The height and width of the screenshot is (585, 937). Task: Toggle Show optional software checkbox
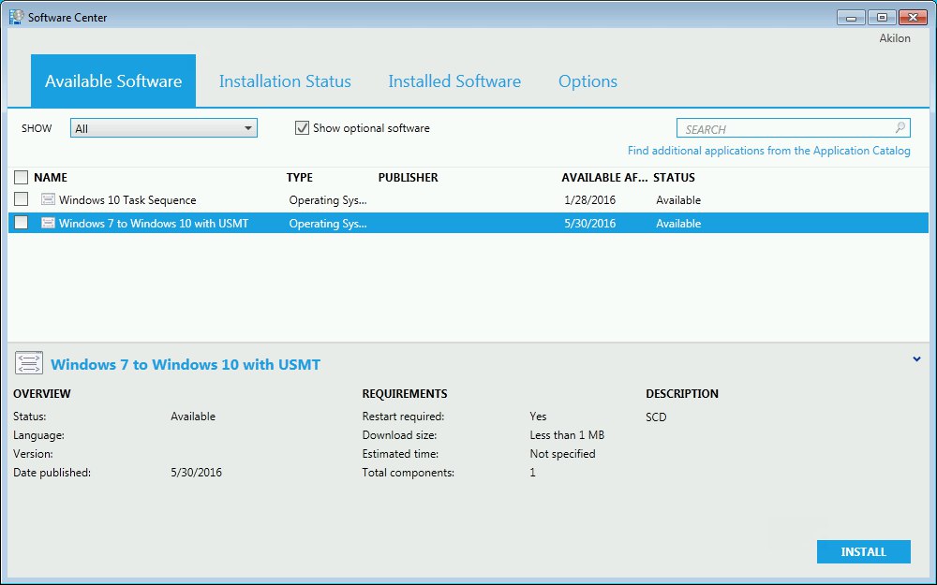302,127
